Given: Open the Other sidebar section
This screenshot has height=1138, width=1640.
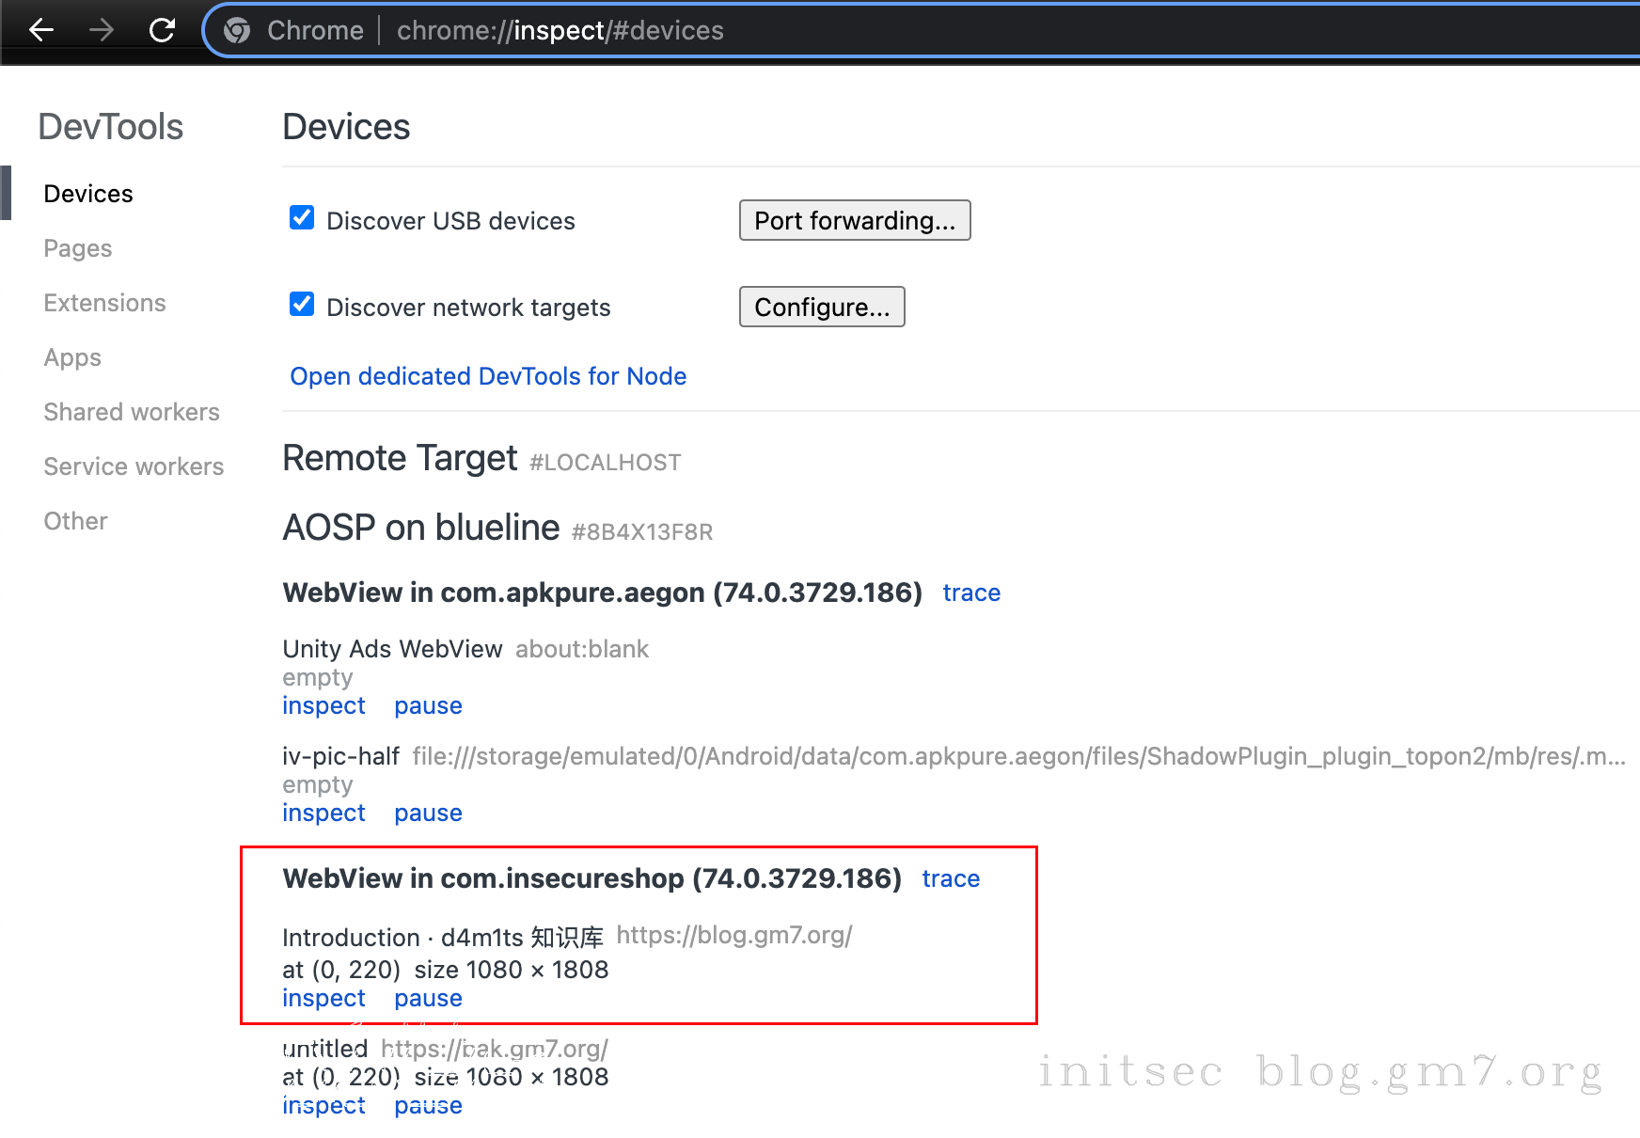Looking at the screenshot, I should point(75,520).
